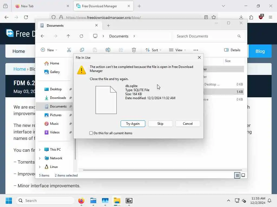Screen dimensions: 277x207
Task: Open the Sort dropdown
Action: [153, 50]
